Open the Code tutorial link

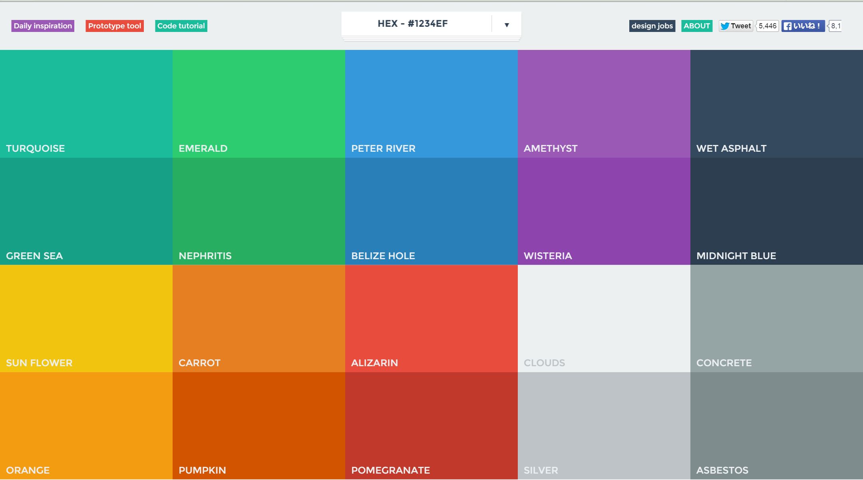181,26
